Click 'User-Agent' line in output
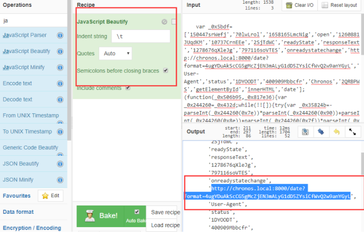The image size is (364, 235). [228, 204]
